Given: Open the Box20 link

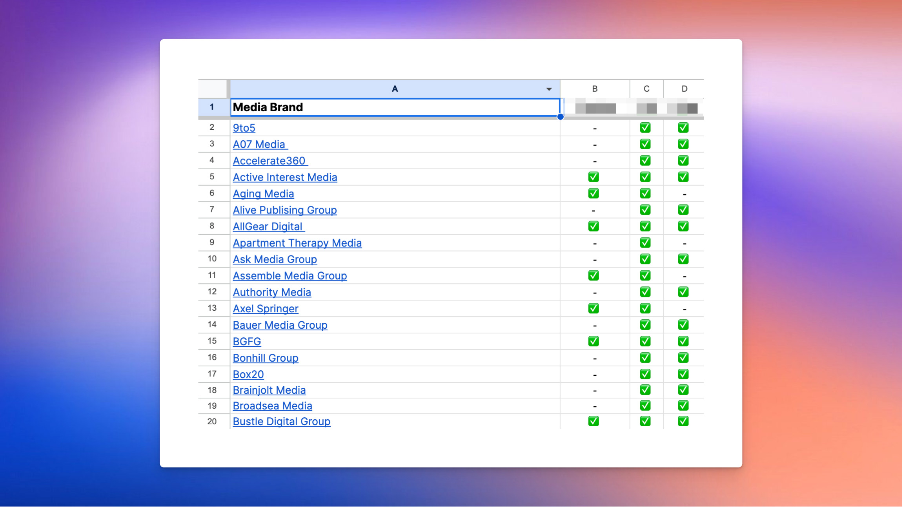Looking at the screenshot, I should click(x=248, y=375).
